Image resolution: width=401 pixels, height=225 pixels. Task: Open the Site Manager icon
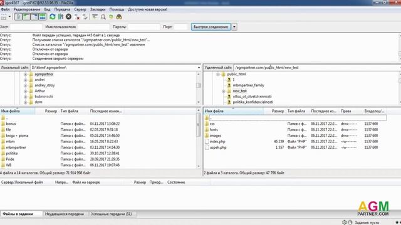tap(4, 17)
